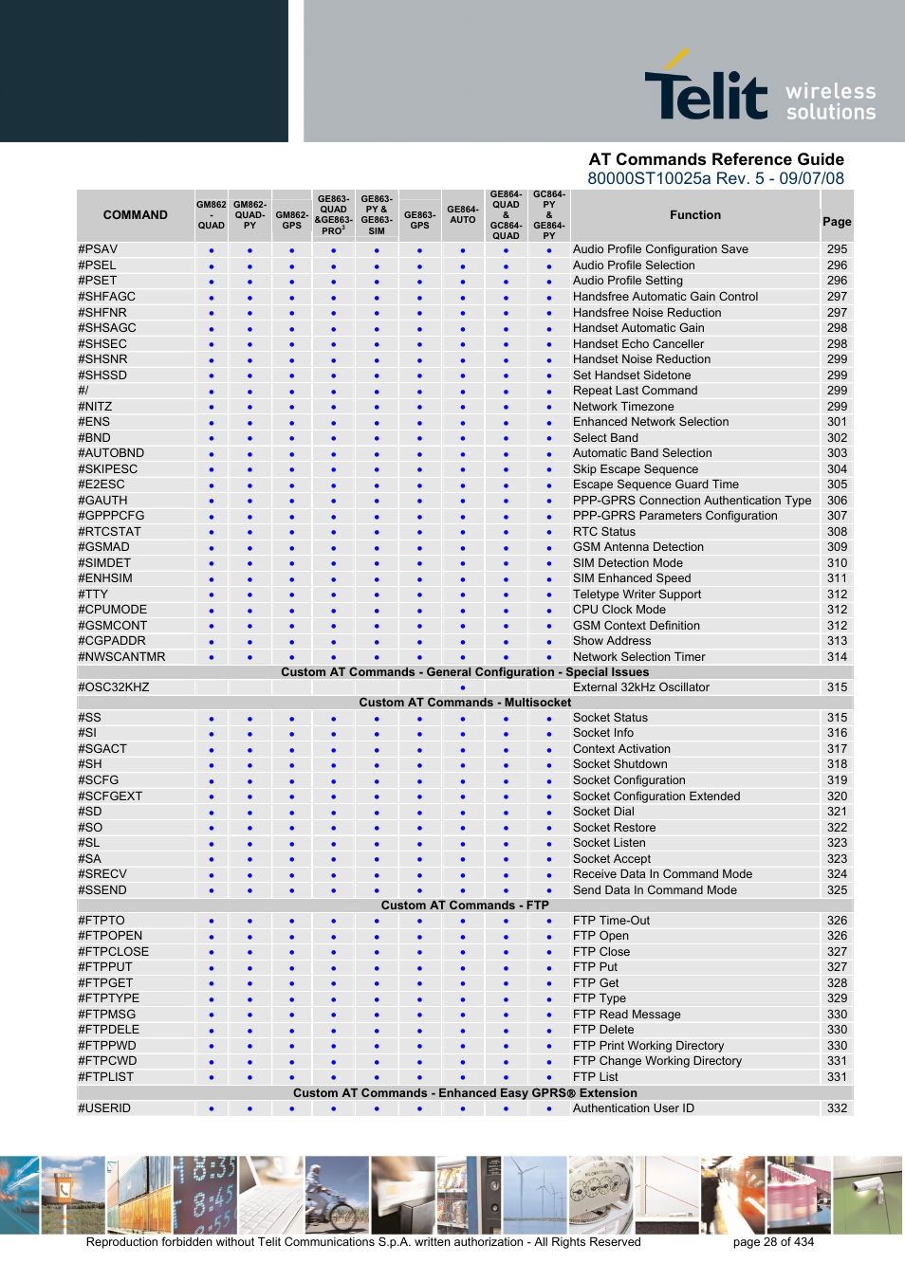Select the '#SHFAGC' command row label

click(106, 297)
